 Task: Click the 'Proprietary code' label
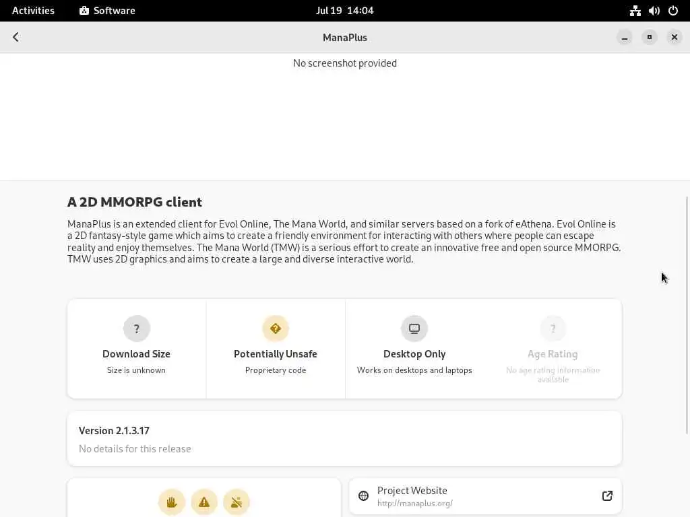point(276,370)
